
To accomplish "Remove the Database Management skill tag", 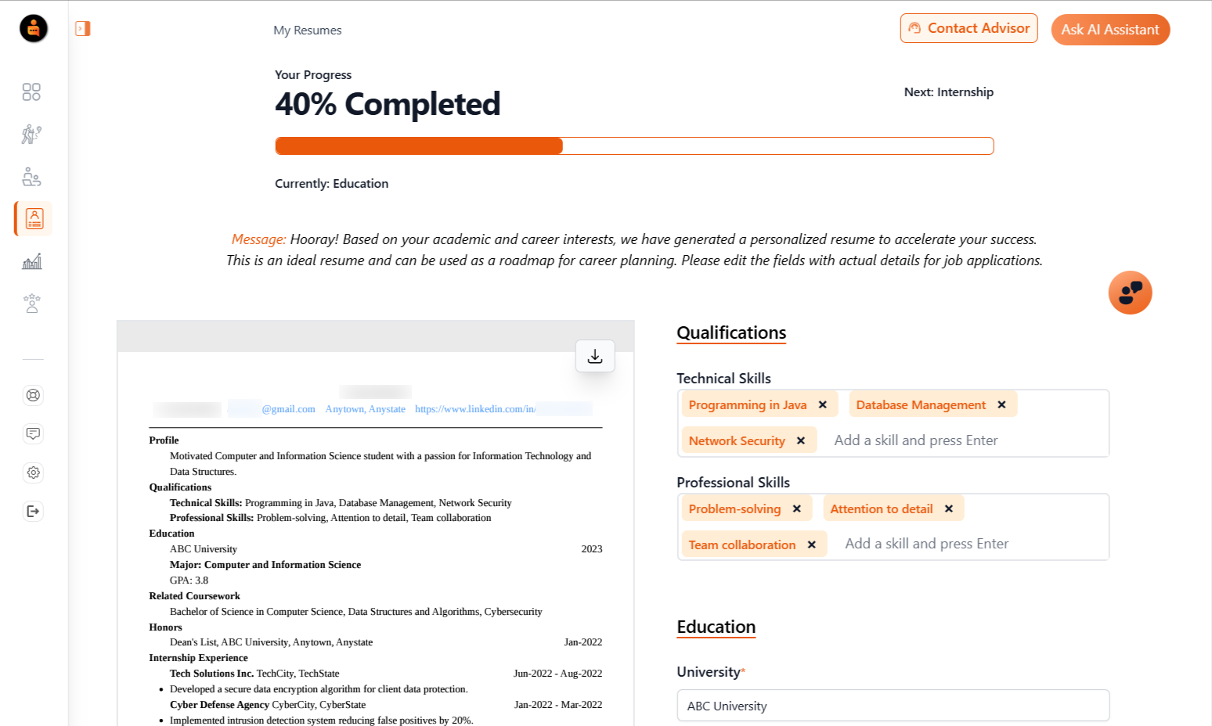I will [1001, 404].
